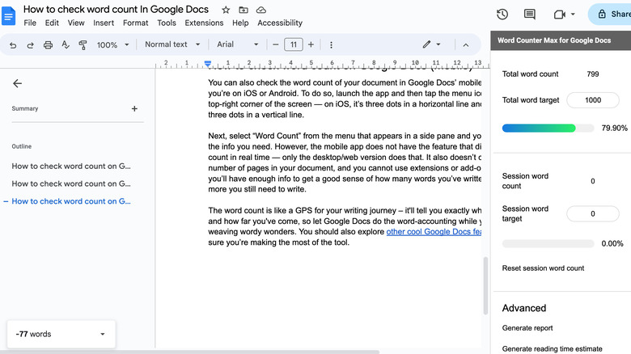
Task: Open the comments history icon
Action: pos(530,15)
